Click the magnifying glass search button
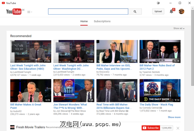Image resolution: width=194 pixels, height=131 pixels. [x=135, y=12]
